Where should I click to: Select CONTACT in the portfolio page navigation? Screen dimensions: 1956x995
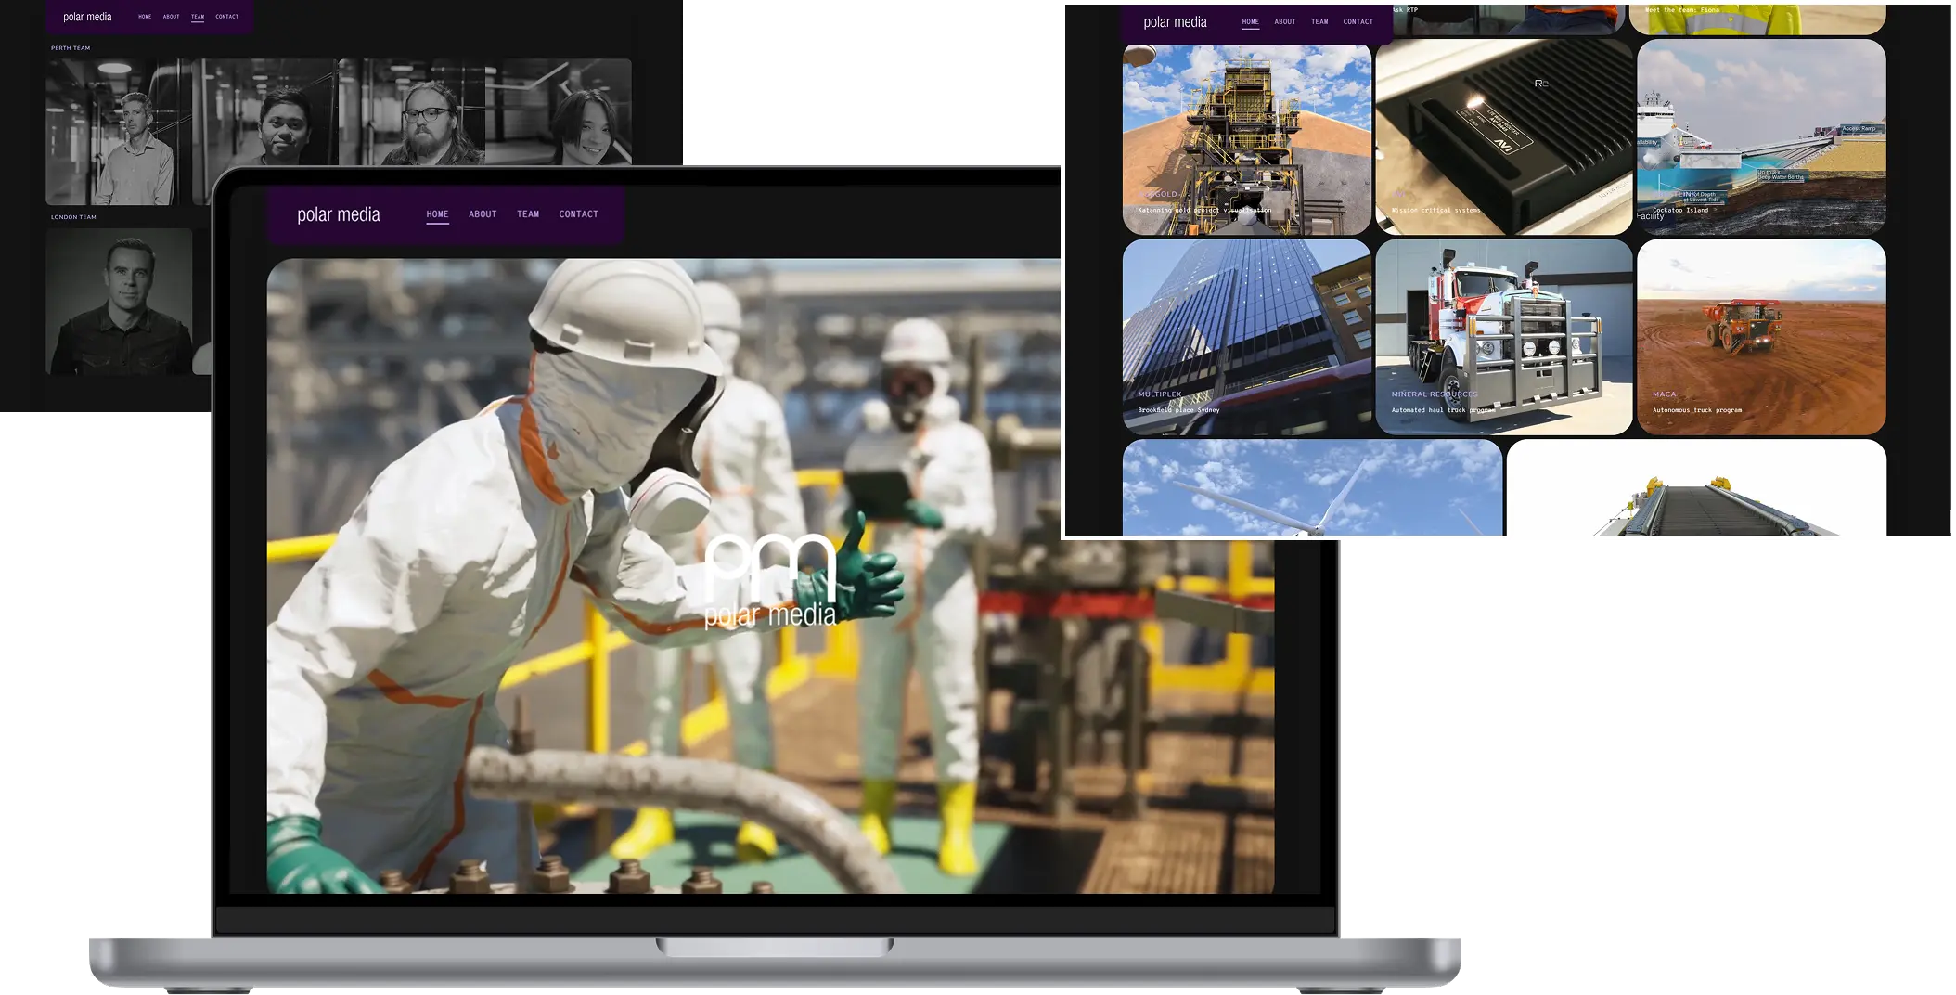(1358, 22)
